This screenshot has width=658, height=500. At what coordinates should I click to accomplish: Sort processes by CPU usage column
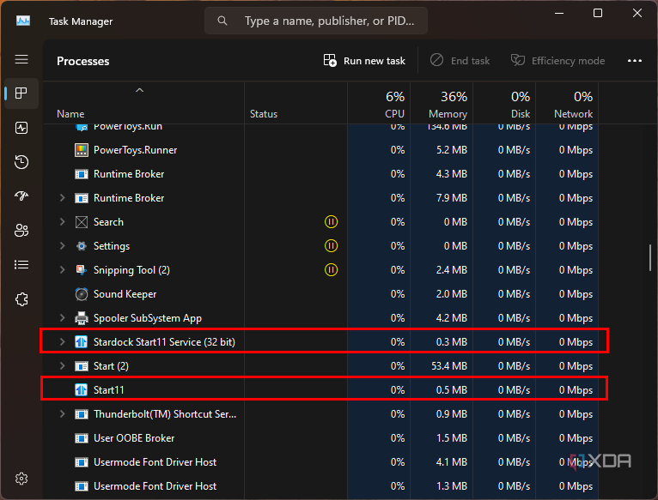pyautogui.click(x=379, y=104)
